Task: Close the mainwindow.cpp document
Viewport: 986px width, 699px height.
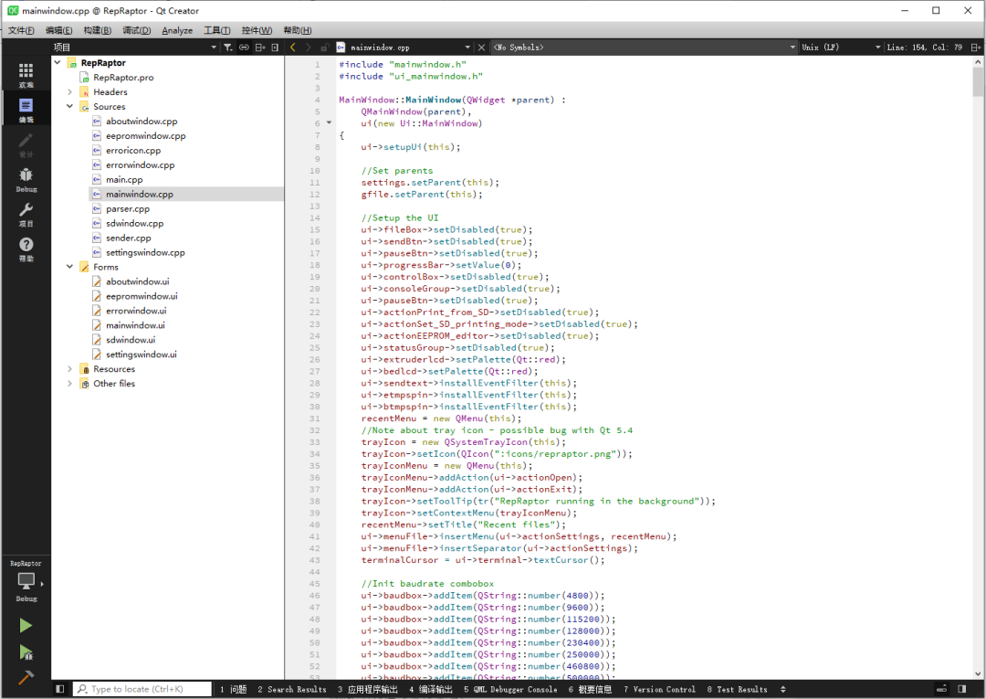Action: click(481, 48)
